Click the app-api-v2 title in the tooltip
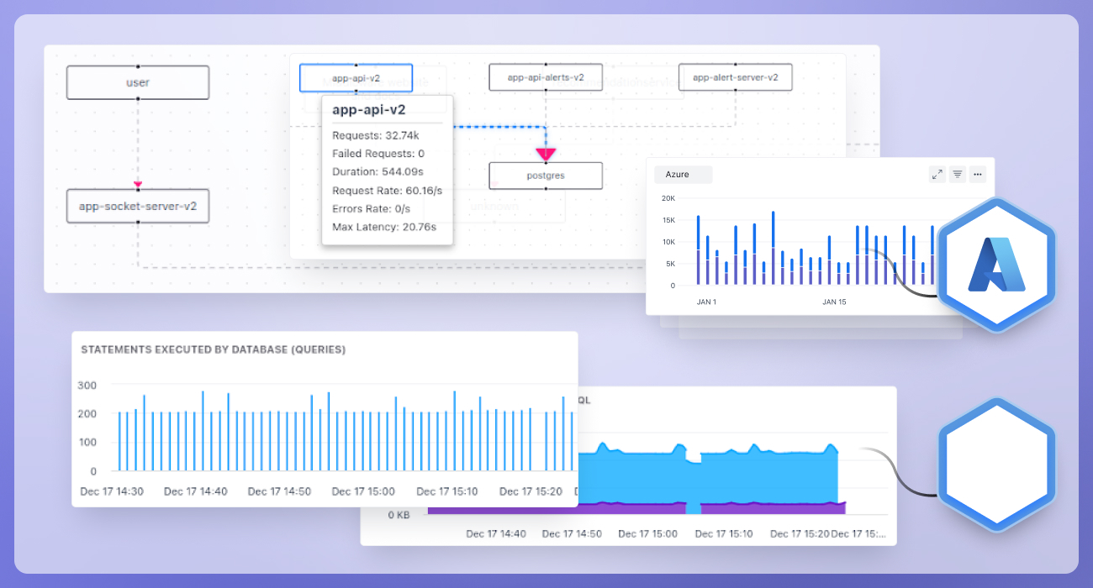This screenshot has height=588, width=1093. tap(370, 109)
